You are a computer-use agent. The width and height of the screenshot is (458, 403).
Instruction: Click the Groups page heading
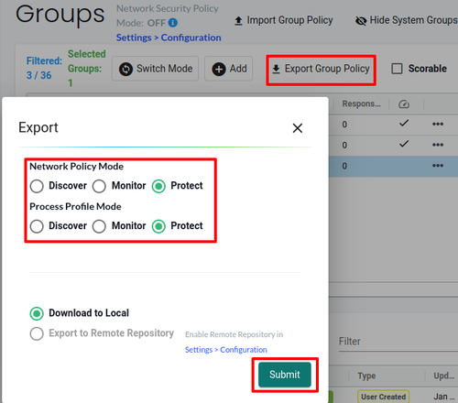pos(60,15)
